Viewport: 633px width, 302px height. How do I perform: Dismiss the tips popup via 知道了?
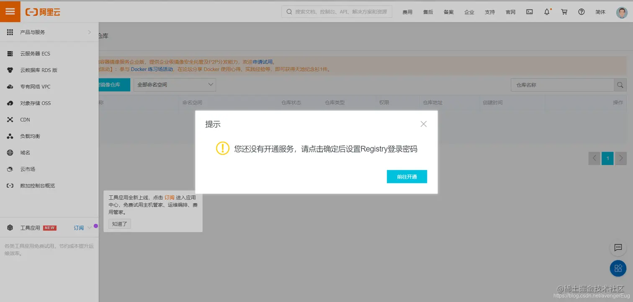click(119, 224)
